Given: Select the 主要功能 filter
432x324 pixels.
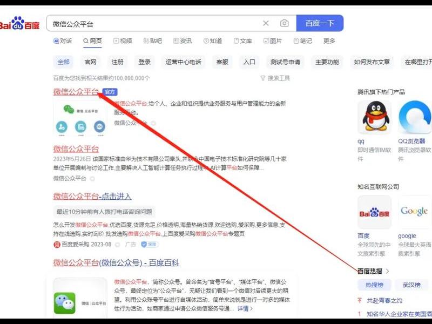Looking at the screenshot, I should (x=327, y=62).
